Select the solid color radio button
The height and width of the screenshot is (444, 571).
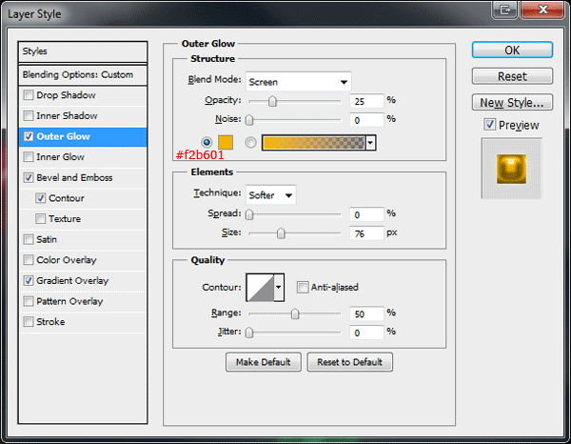(207, 142)
